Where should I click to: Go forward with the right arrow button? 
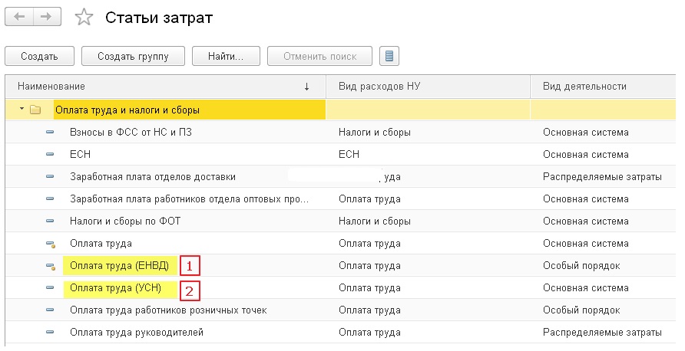pos(46,17)
